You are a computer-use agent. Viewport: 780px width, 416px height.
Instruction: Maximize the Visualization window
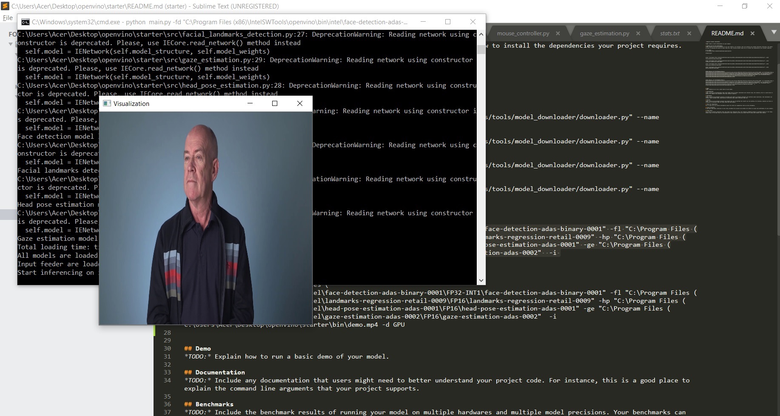[275, 103]
